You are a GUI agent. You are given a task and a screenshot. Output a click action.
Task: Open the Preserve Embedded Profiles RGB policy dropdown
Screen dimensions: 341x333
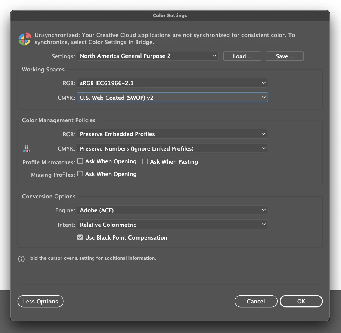point(172,134)
